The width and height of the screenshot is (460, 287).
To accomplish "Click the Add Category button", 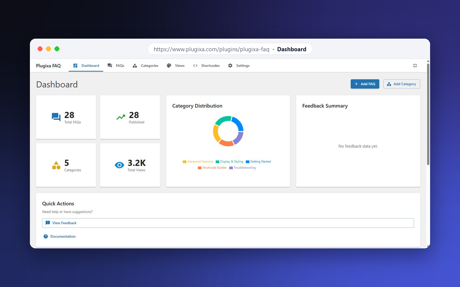I will point(402,84).
